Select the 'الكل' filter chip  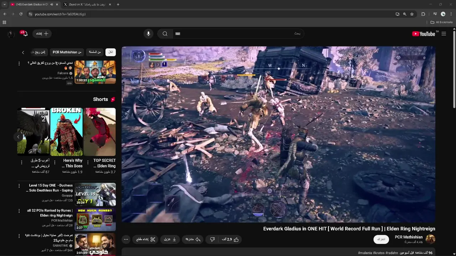[x=110, y=52]
